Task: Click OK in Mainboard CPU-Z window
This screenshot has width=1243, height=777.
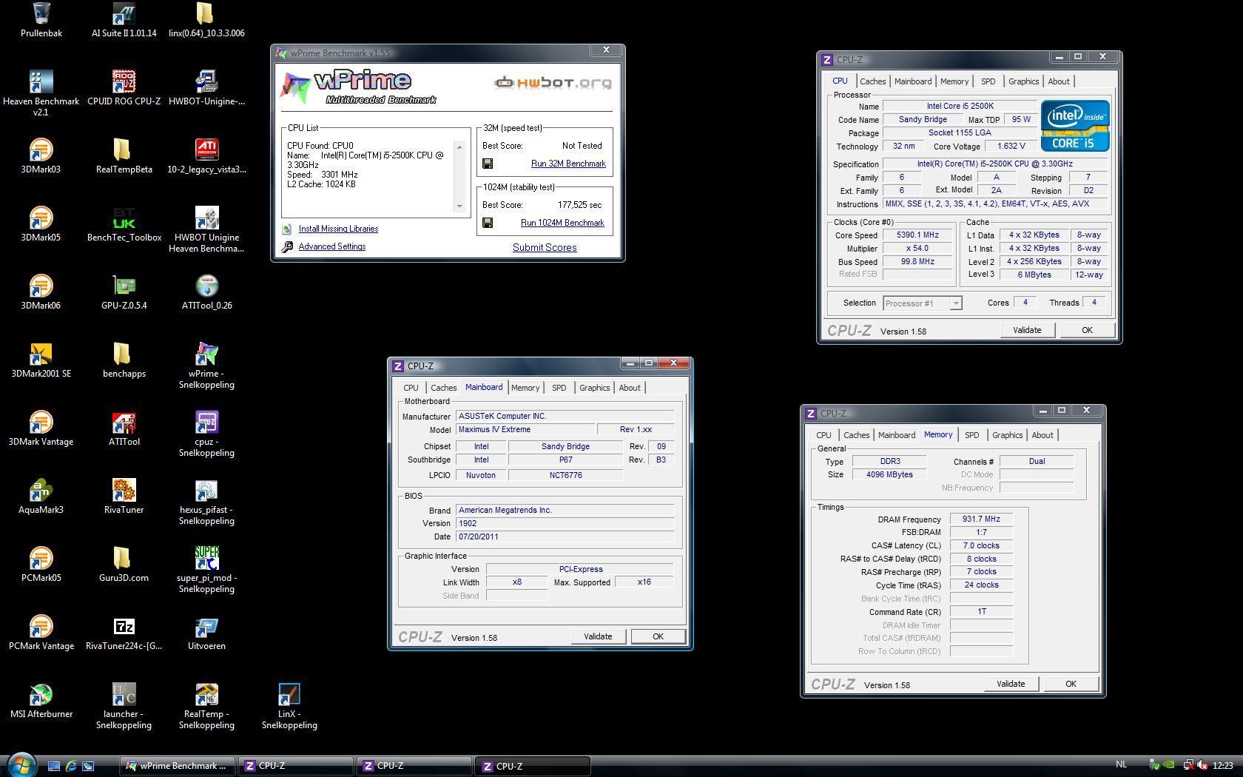Action: pyautogui.click(x=657, y=636)
